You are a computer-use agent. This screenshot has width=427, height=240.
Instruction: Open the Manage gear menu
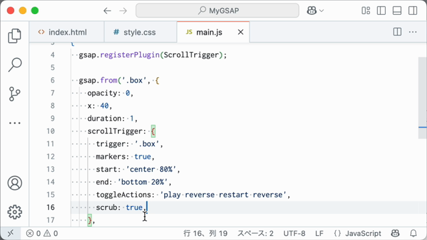[15, 212]
